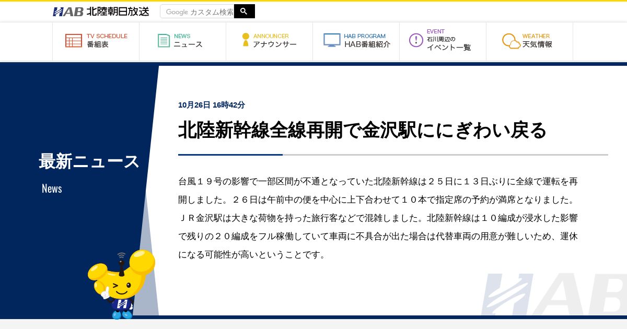This screenshot has width=627, height=329.
Task: Open the ニュース NEWS menu item
Action: [x=183, y=41]
